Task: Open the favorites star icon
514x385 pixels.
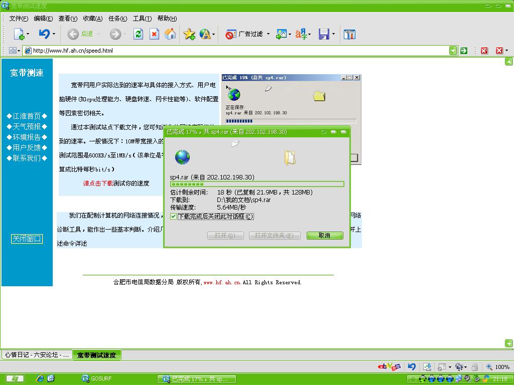Action: tap(189, 34)
